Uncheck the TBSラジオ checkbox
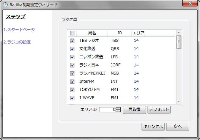Viewport: 200px width, 140px height. tap(72, 41)
